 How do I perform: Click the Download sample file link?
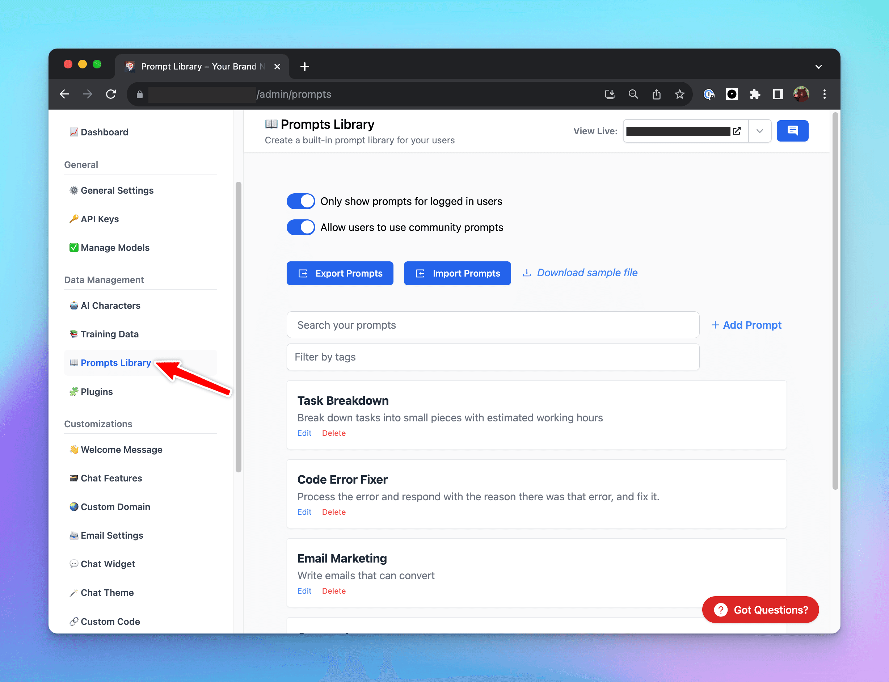click(587, 272)
